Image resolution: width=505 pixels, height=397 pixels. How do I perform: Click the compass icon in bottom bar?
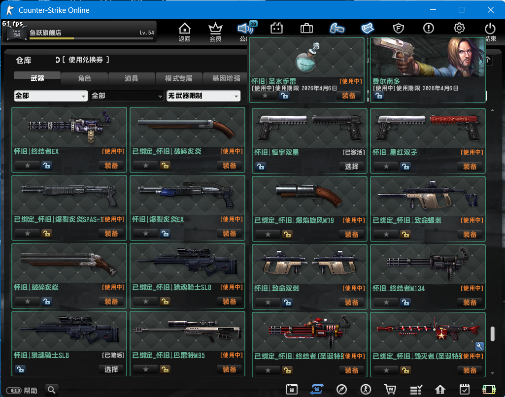pyautogui.click(x=341, y=390)
